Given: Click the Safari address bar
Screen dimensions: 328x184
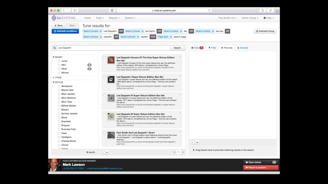Looking at the screenshot, I should click(164, 11).
